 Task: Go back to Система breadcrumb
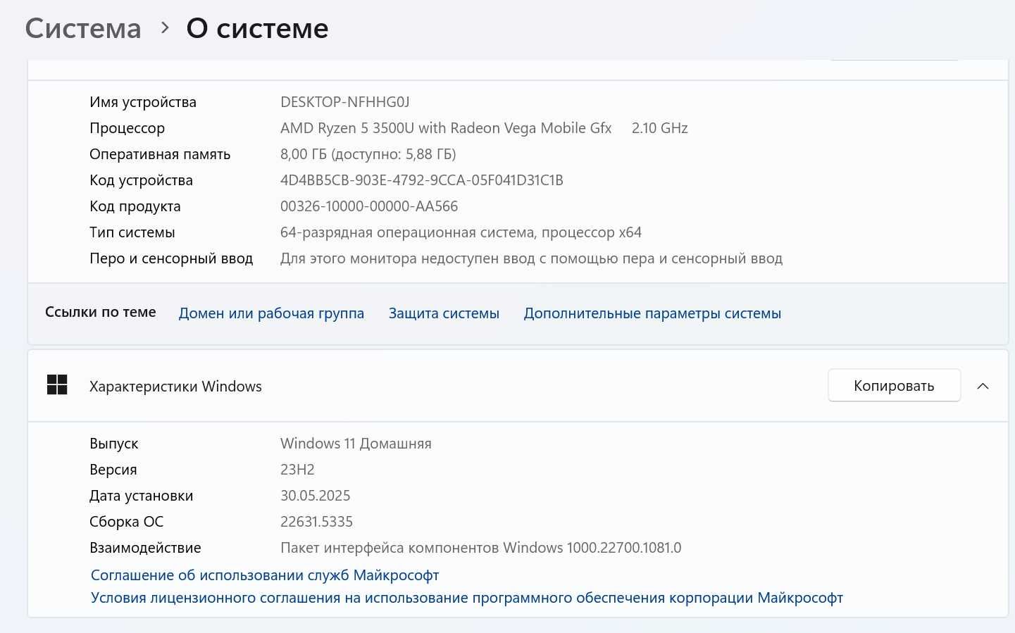(83, 29)
